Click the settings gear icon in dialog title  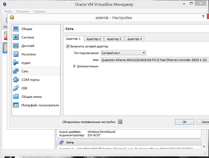(x=12, y=17)
